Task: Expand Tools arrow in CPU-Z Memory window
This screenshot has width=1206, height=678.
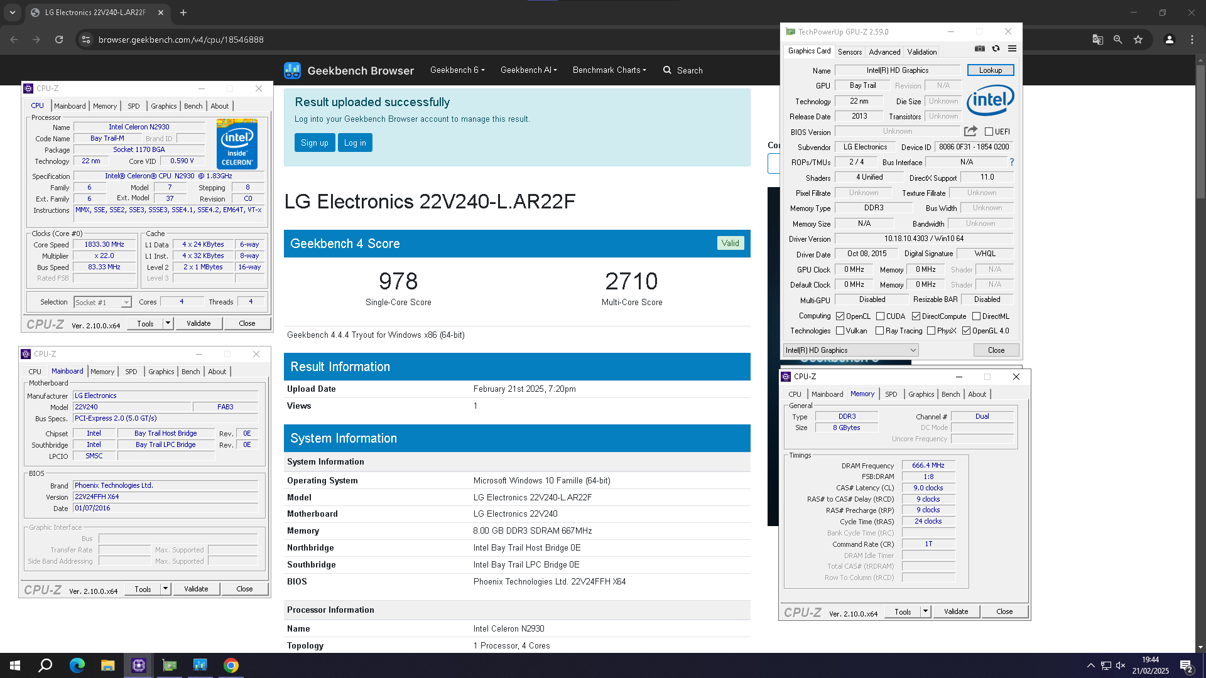Action: [925, 611]
